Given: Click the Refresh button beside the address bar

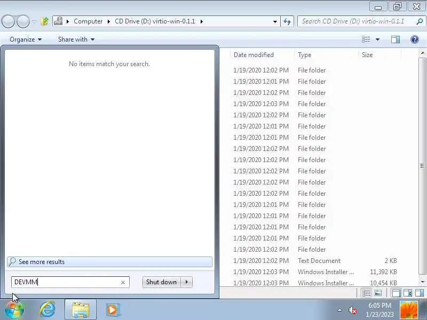Looking at the screenshot, I should click(287, 21).
